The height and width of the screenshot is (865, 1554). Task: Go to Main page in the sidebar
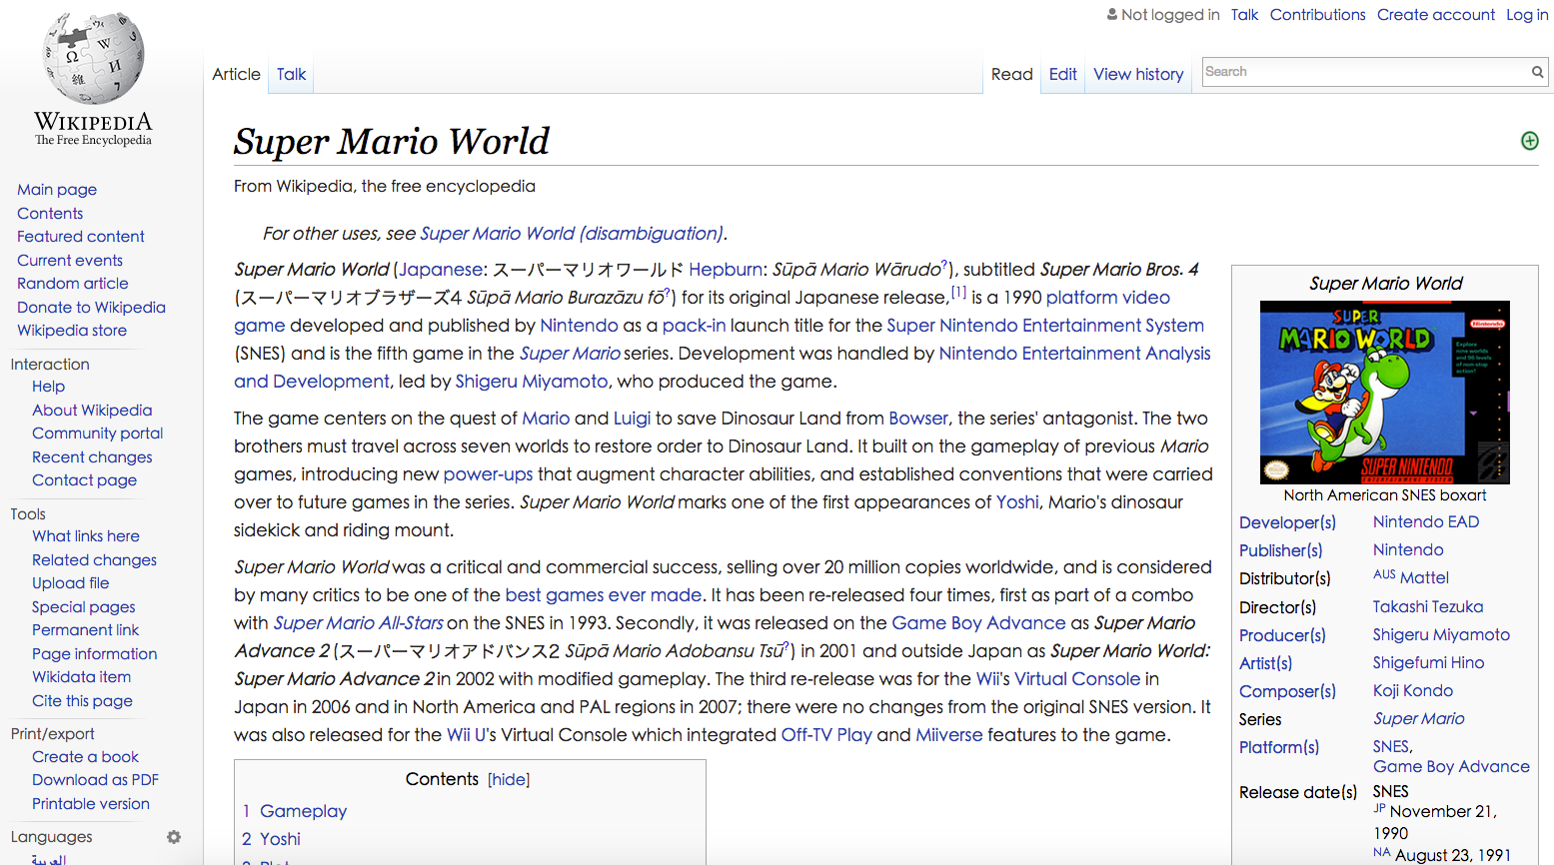pyautogui.click(x=57, y=190)
